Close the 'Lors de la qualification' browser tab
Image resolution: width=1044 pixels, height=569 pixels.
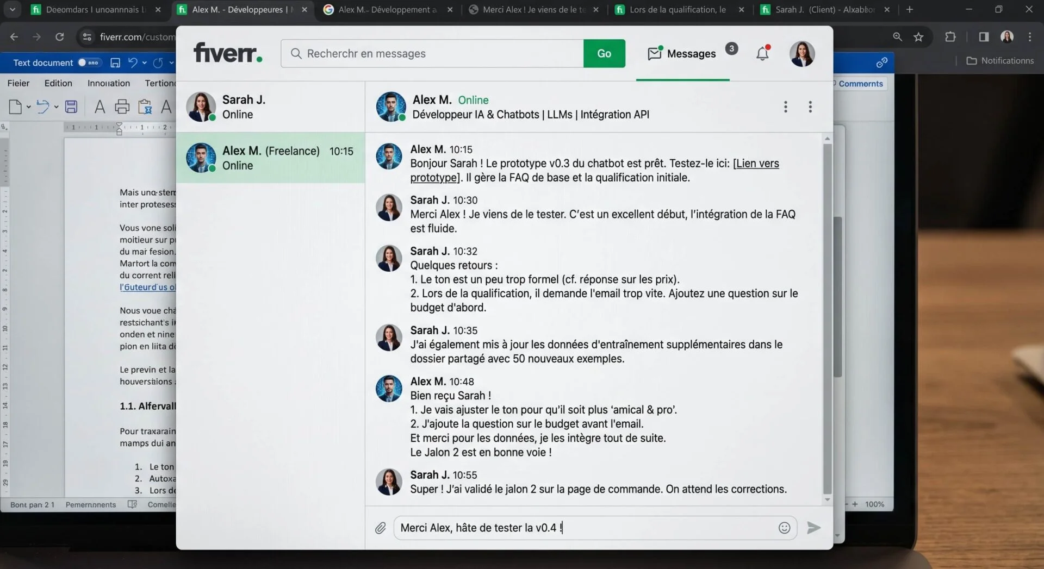pos(741,9)
